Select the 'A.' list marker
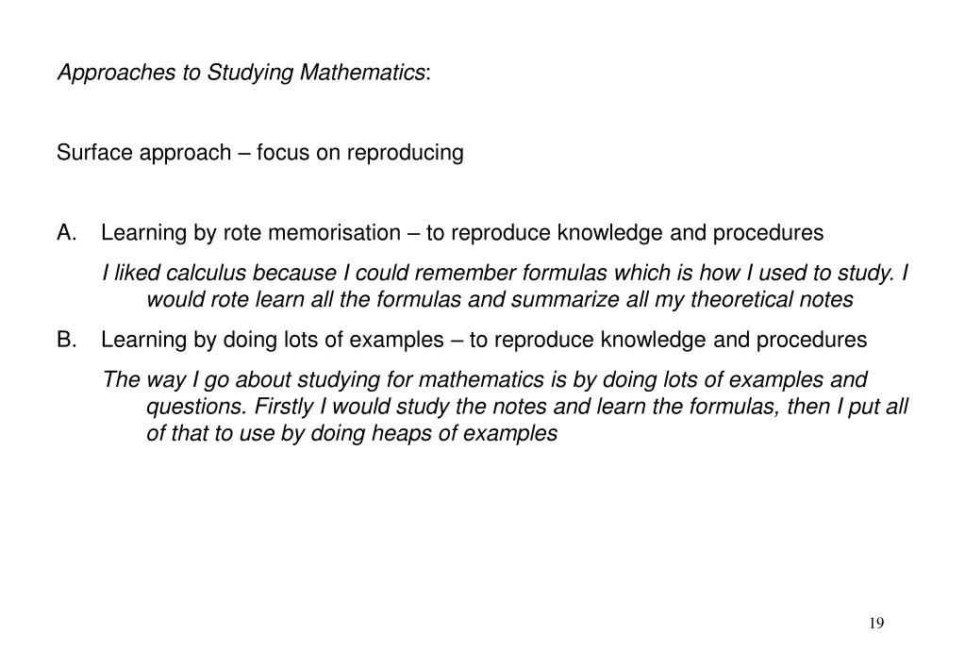This screenshot has width=965, height=668. [x=66, y=233]
